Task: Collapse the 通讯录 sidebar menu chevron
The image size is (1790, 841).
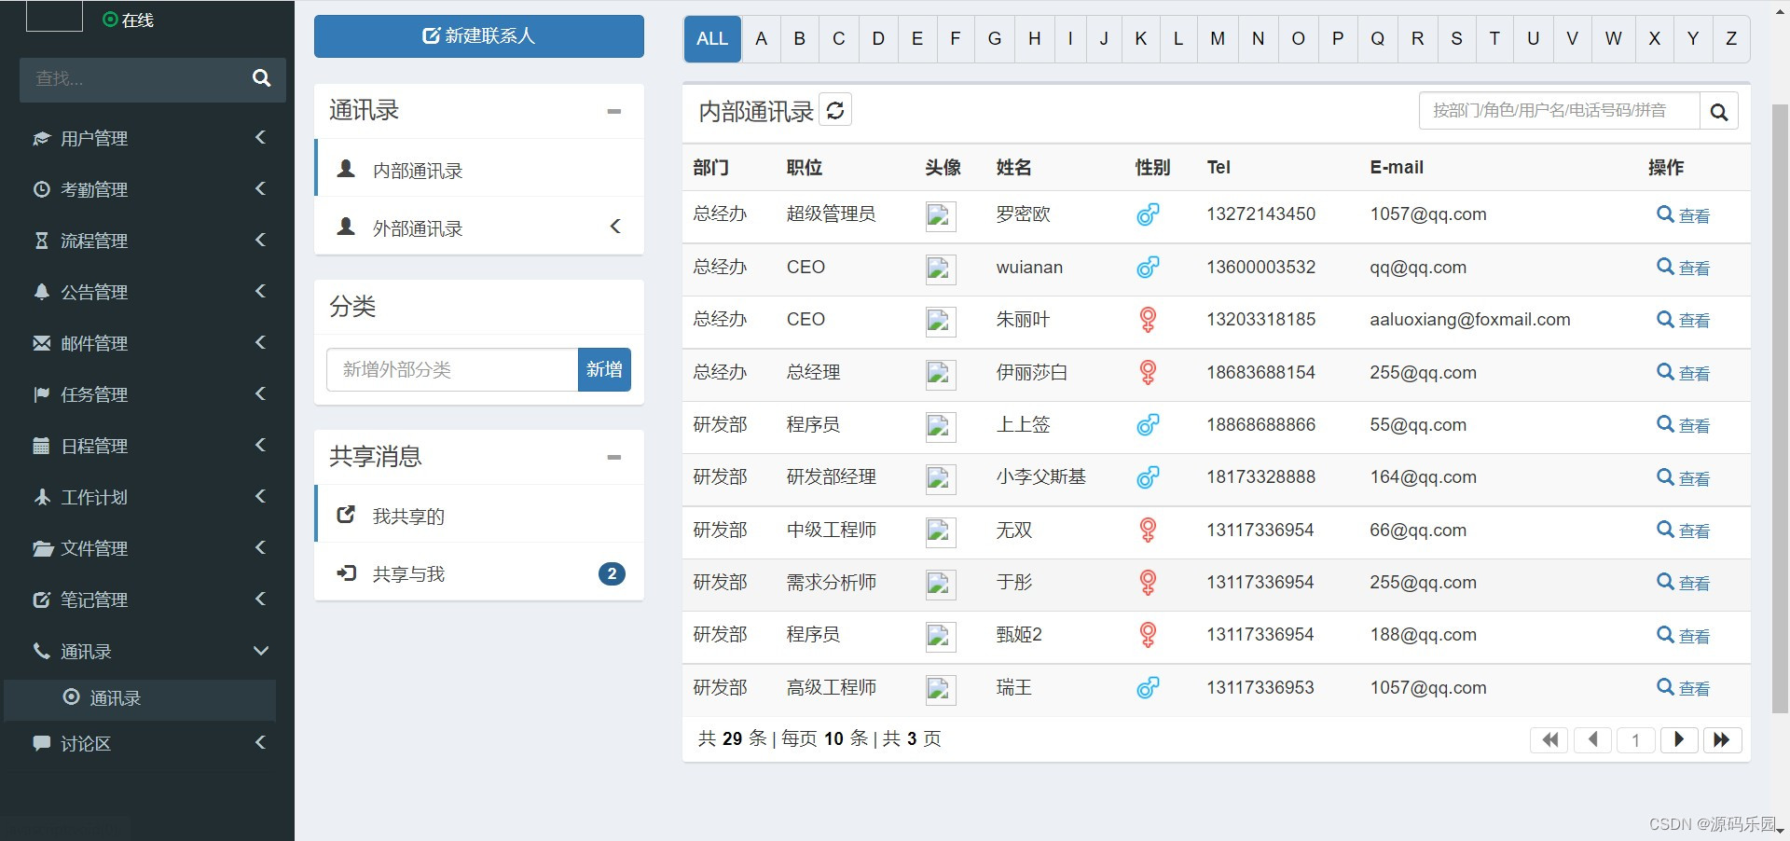Action: 260,651
